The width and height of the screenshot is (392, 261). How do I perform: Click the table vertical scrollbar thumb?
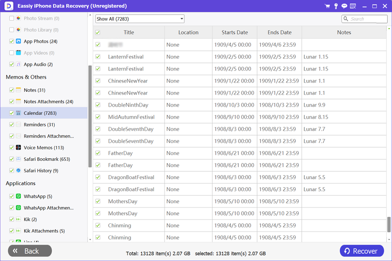(389, 224)
